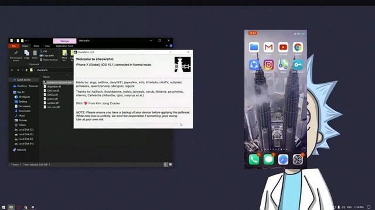Open Messages in the phone dock

point(268,159)
